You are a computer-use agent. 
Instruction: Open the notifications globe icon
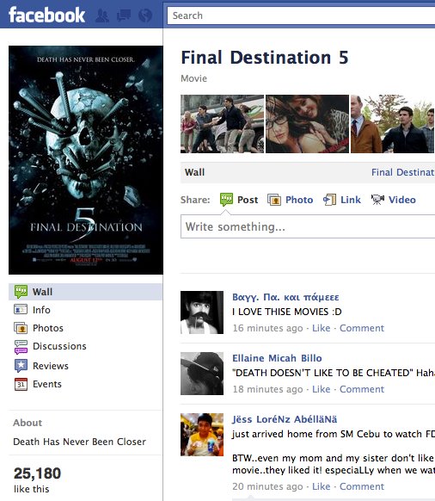(x=145, y=15)
